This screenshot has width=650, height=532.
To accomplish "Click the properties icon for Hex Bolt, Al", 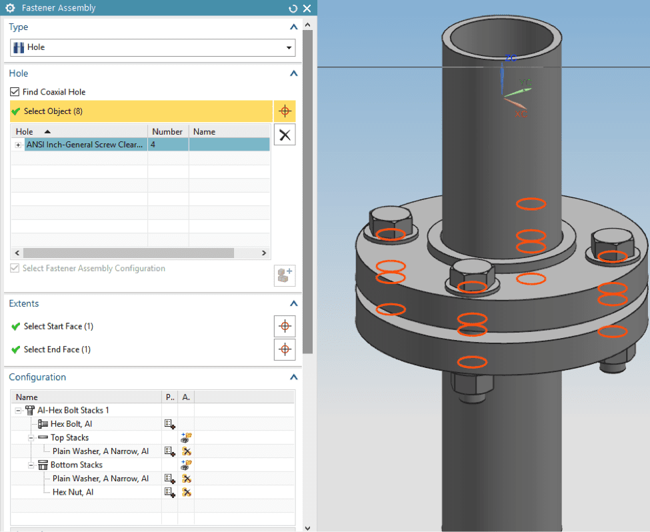I will [169, 424].
